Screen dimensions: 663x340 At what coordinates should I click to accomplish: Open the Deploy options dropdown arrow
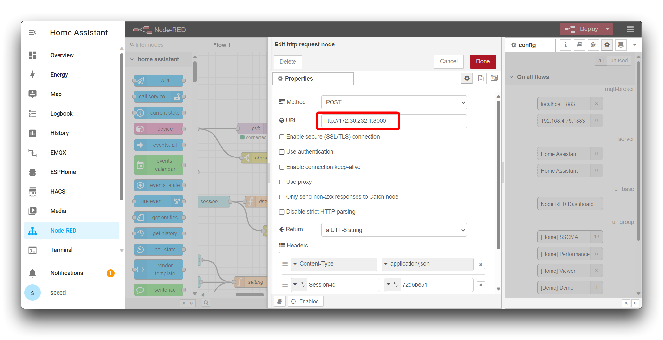coord(608,29)
